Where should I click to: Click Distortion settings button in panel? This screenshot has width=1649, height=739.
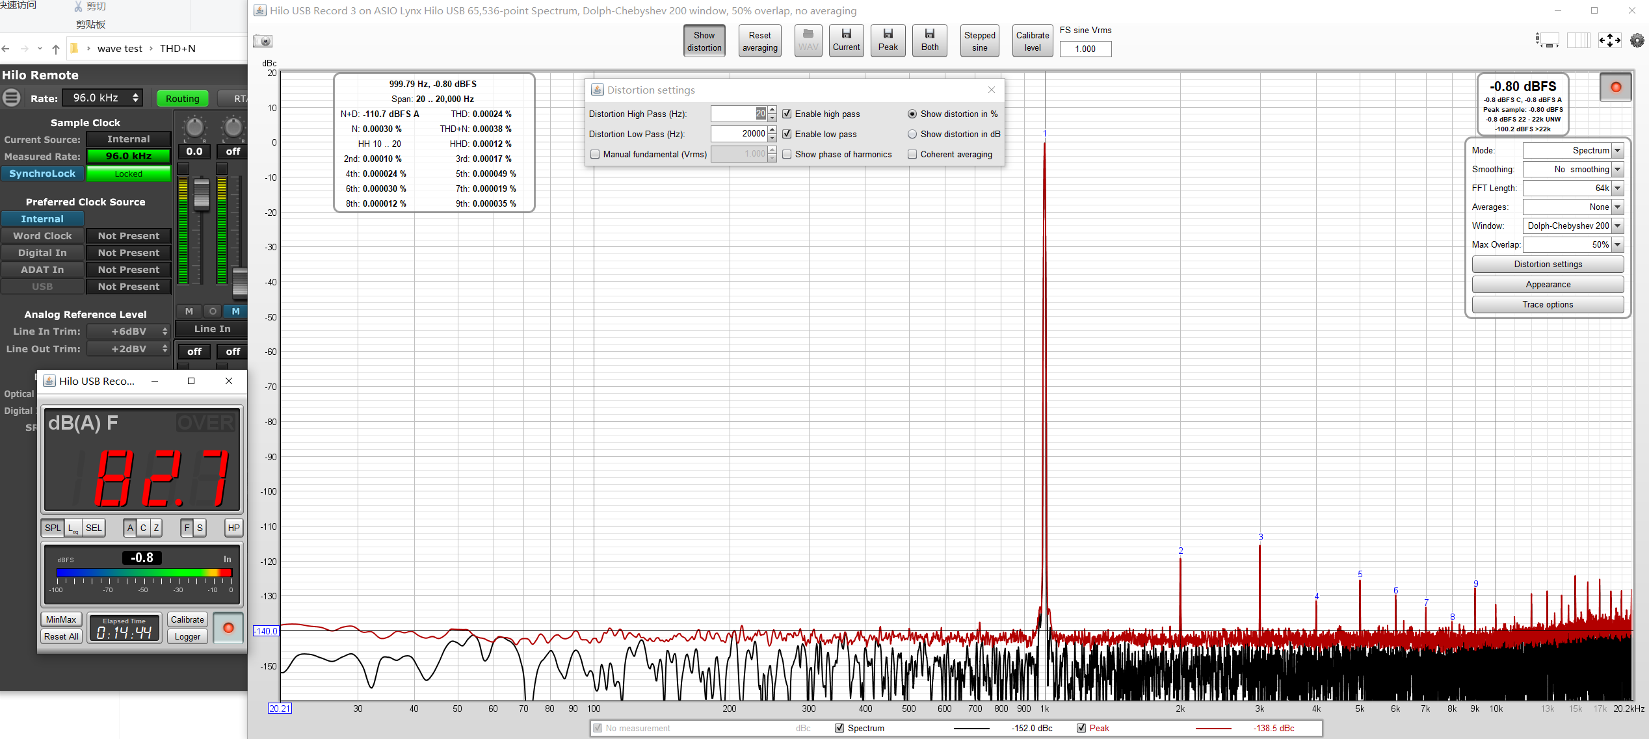tap(1548, 264)
